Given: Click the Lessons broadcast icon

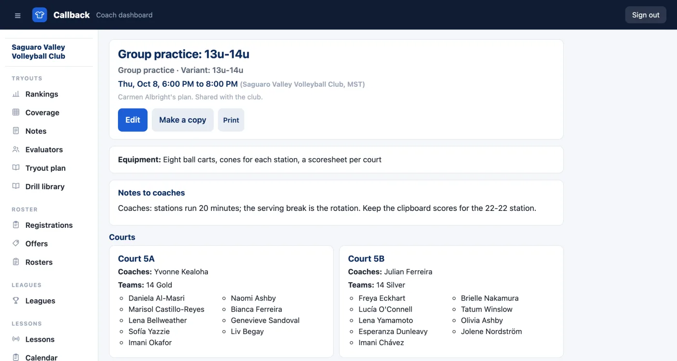Looking at the screenshot, I should 16,339.
